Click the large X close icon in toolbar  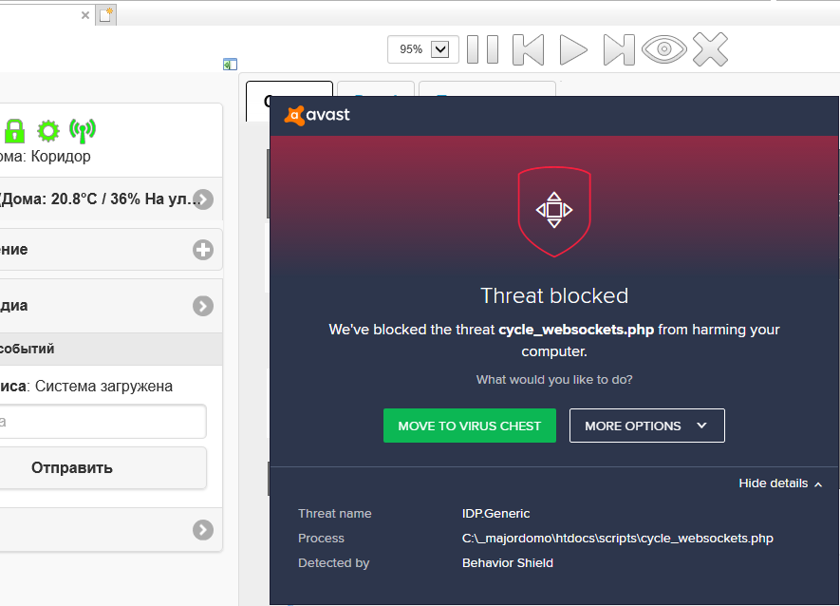point(710,49)
